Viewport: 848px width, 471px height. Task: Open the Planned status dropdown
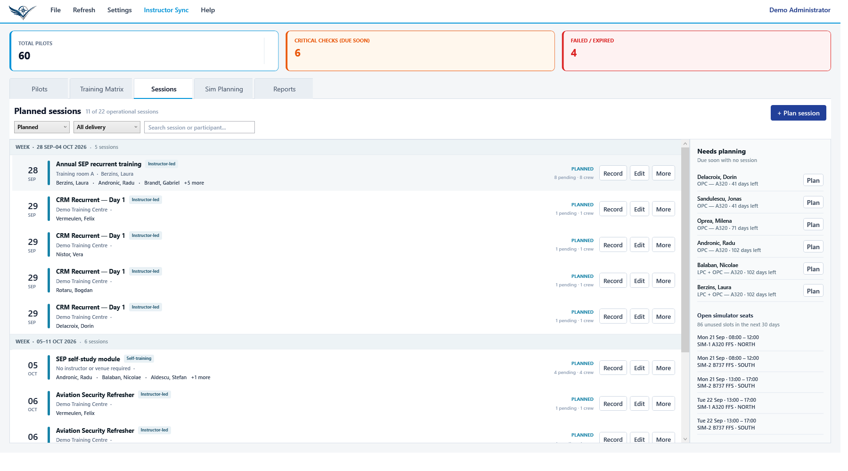[42, 127]
